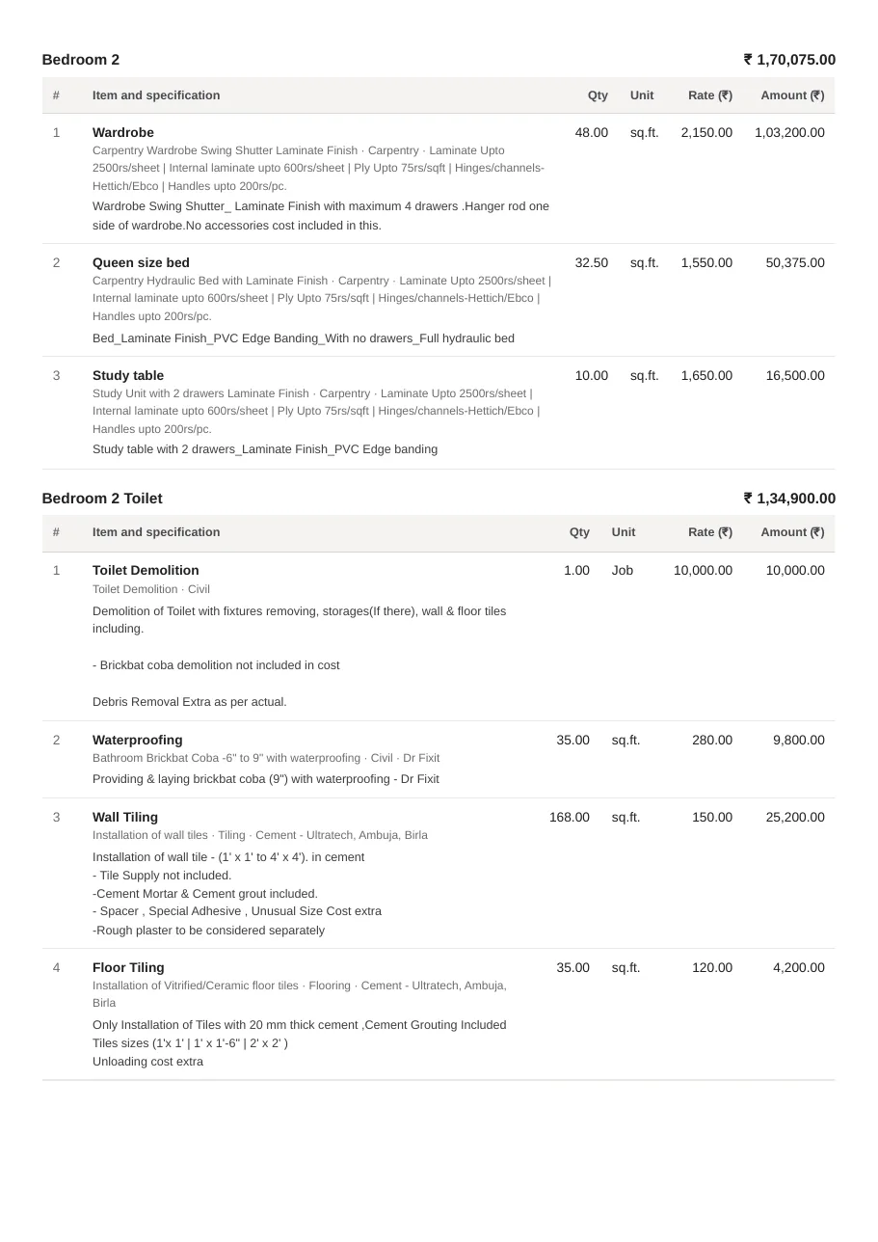Click the Study table amount 16,500.00
Screen dimensions: 878x1242
[795, 375]
